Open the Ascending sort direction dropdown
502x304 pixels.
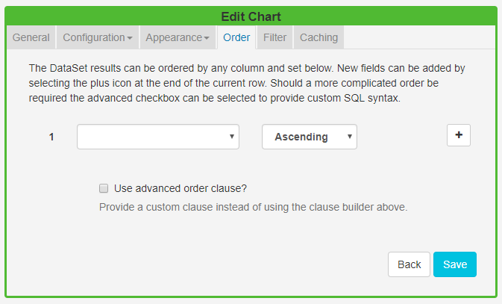[309, 137]
